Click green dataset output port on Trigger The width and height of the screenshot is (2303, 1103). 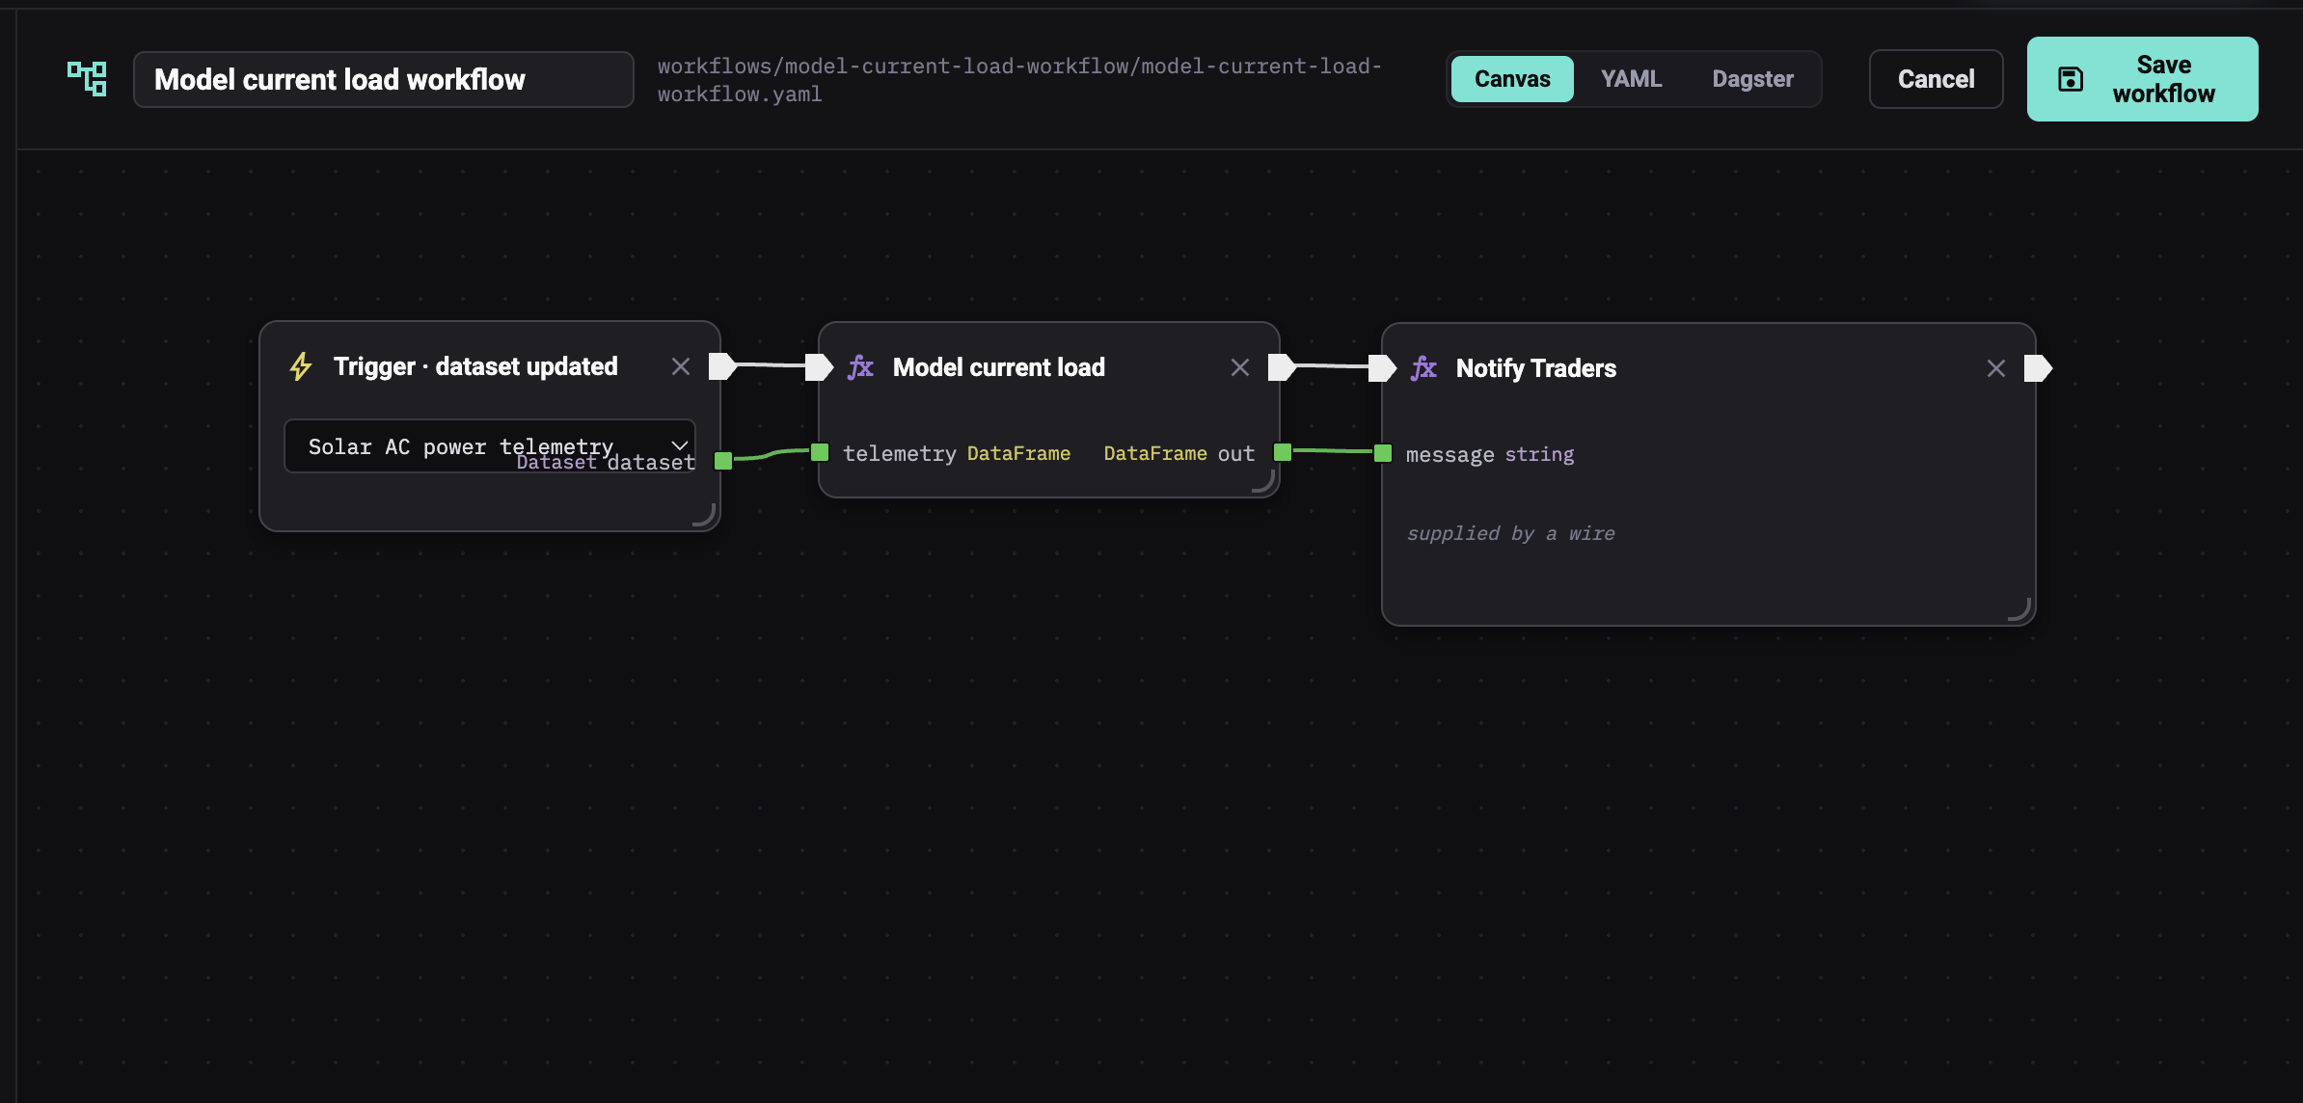click(x=723, y=461)
